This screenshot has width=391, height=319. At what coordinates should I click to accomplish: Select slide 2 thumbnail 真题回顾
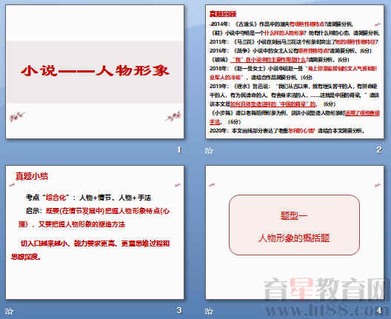pos(295,72)
